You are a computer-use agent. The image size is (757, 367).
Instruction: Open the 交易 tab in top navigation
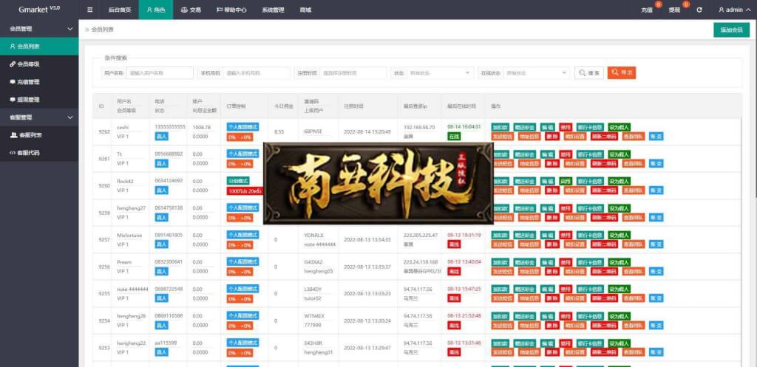coord(191,10)
